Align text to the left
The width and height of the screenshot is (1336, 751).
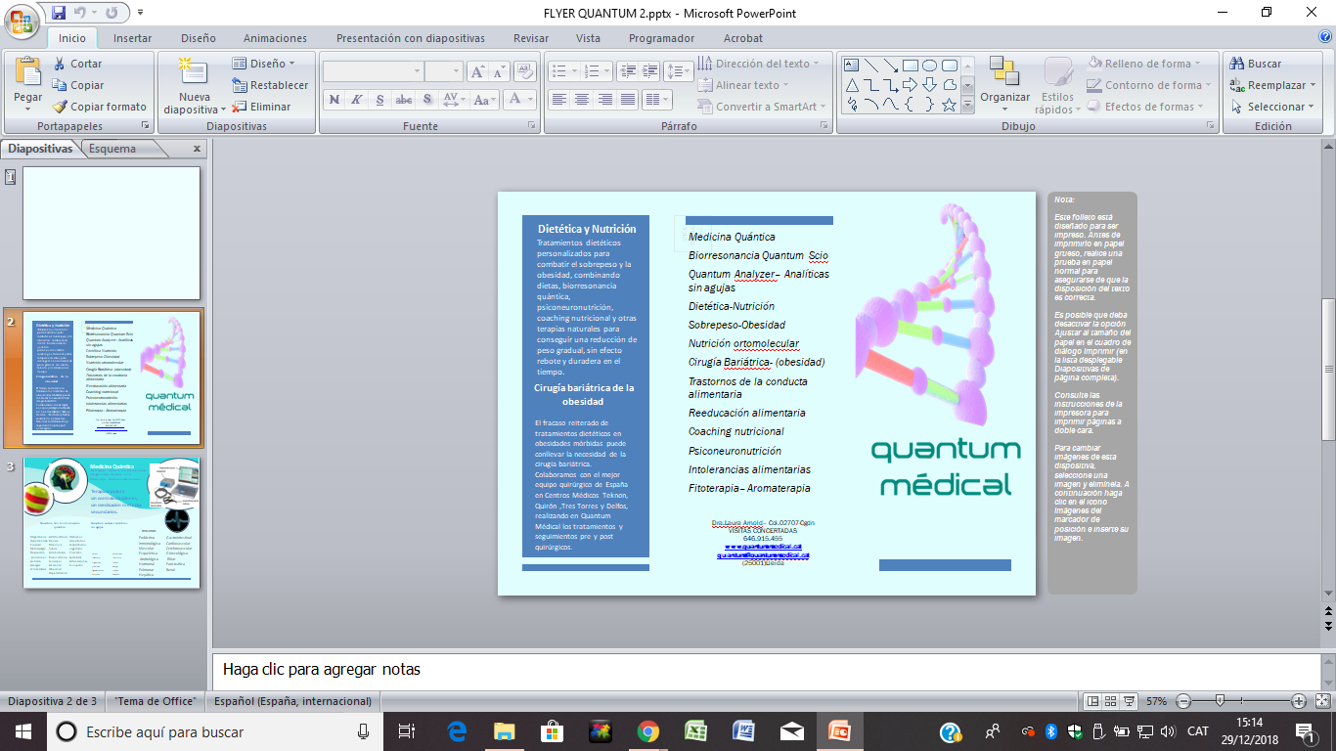[558, 100]
